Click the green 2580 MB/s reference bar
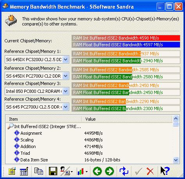 126,77
